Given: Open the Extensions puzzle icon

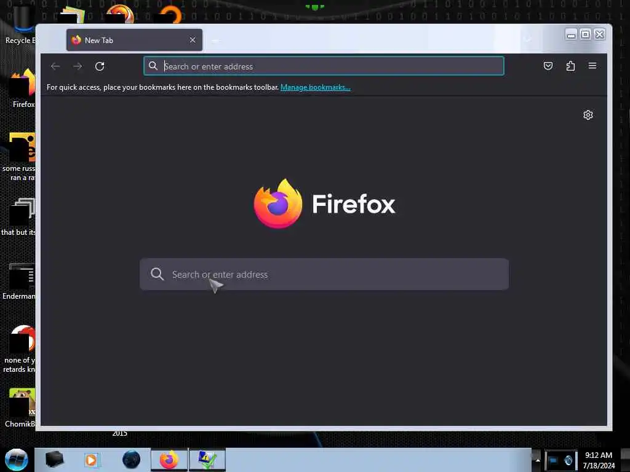Looking at the screenshot, I should pyautogui.click(x=570, y=66).
